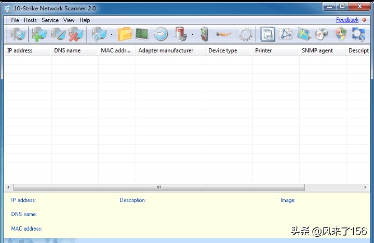Select the table grid view icon
374x243 pixels.
click(x=268, y=34)
